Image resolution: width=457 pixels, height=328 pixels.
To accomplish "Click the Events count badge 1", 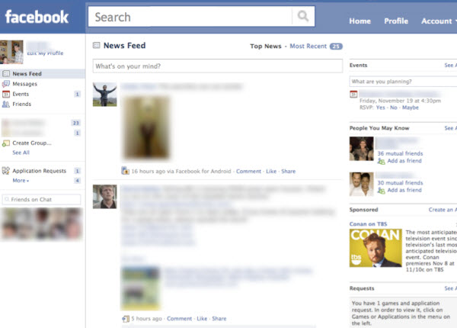I will pyautogui.click(x=77, y=94).
